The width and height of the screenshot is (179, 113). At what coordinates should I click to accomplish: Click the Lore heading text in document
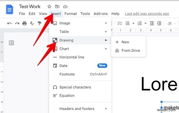tap(160, 84)
